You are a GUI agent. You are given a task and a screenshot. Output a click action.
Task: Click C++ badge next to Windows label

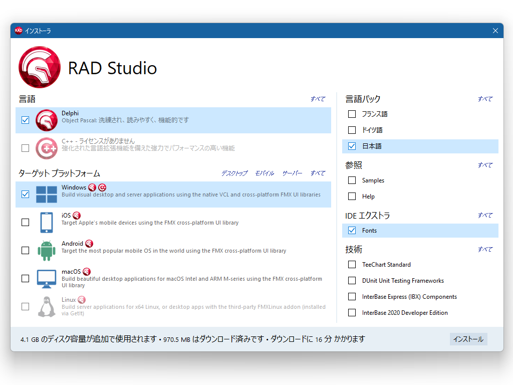pyautogui.click(x=102, y=187)
